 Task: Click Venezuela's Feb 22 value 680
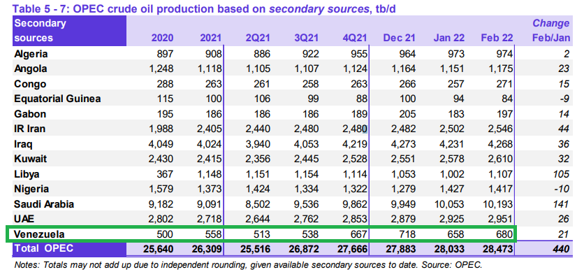coord(504,234)
